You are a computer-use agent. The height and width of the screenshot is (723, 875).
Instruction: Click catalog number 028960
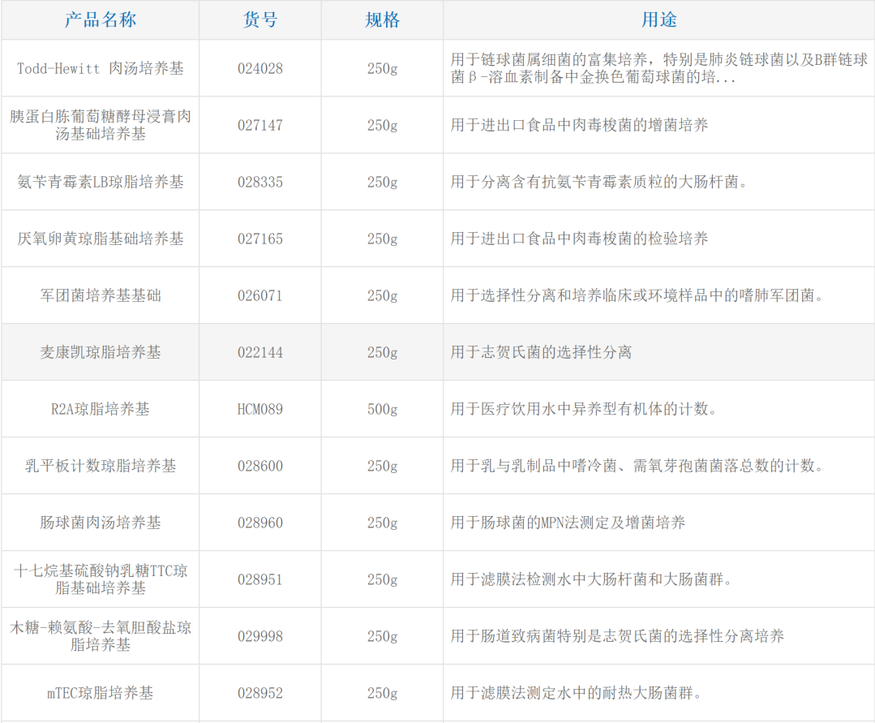(x=261, y=523)
